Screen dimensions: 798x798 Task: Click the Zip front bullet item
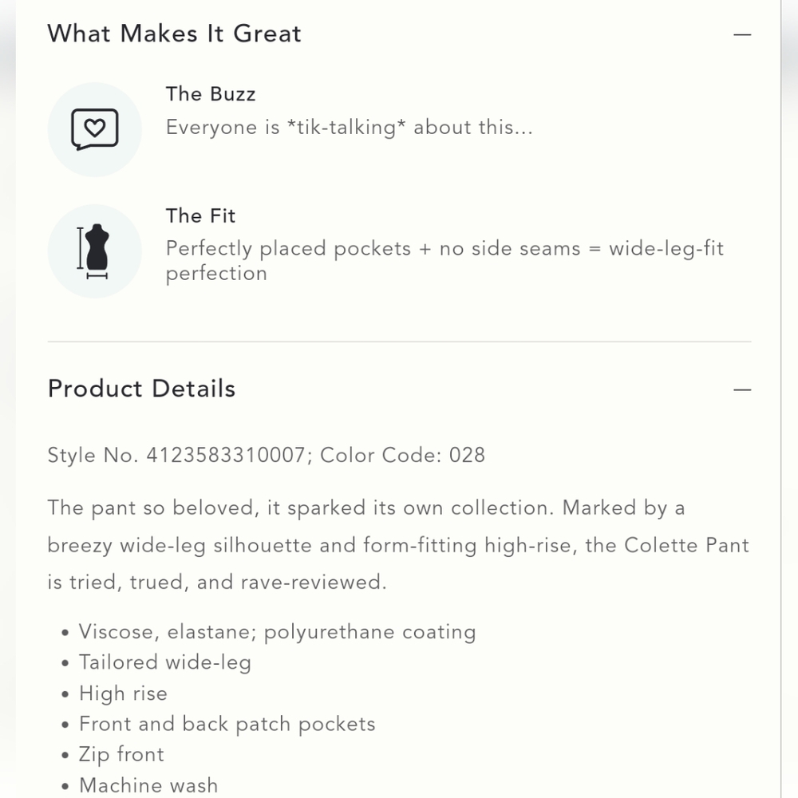tap(121, 755)
